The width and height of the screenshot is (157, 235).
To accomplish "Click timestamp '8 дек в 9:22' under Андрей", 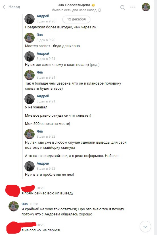I will (x=46, y=169).
